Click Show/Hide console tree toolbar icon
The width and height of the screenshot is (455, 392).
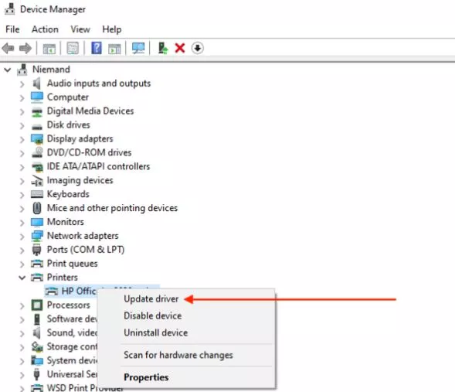(x=49, y=49)
